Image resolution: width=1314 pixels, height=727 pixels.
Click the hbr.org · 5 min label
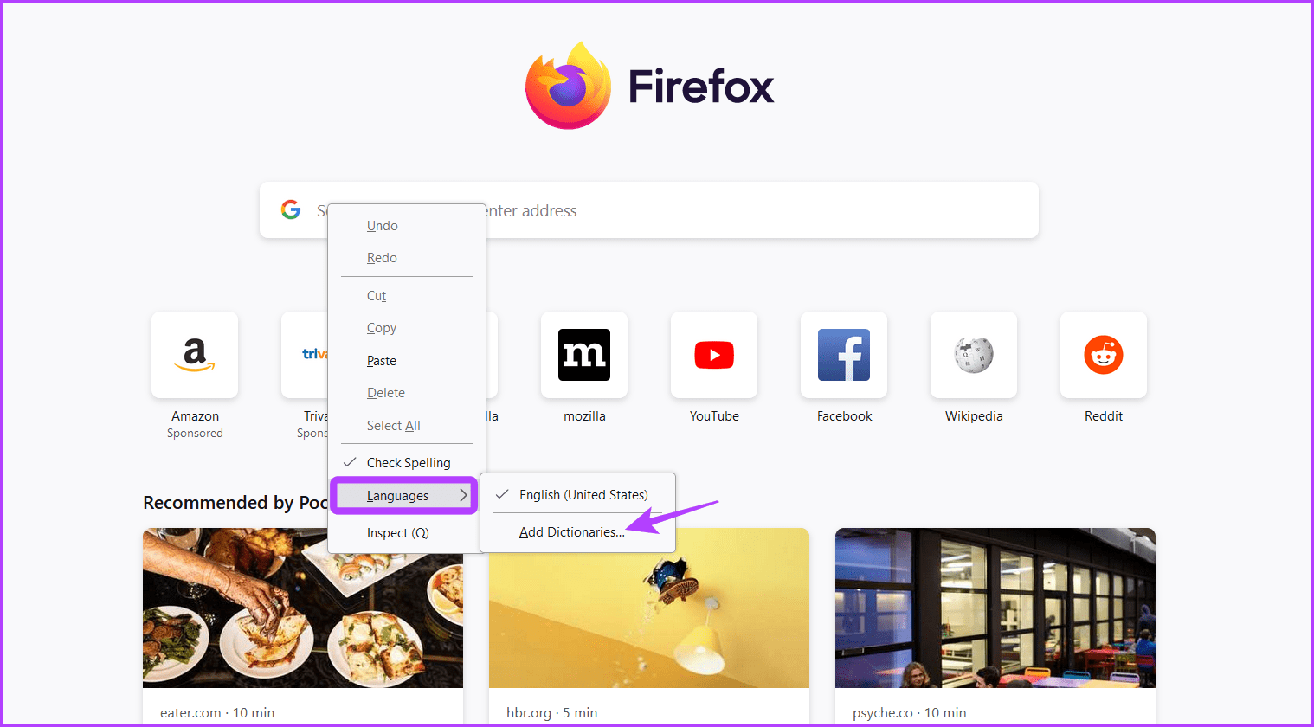click(x=552, y=713)
